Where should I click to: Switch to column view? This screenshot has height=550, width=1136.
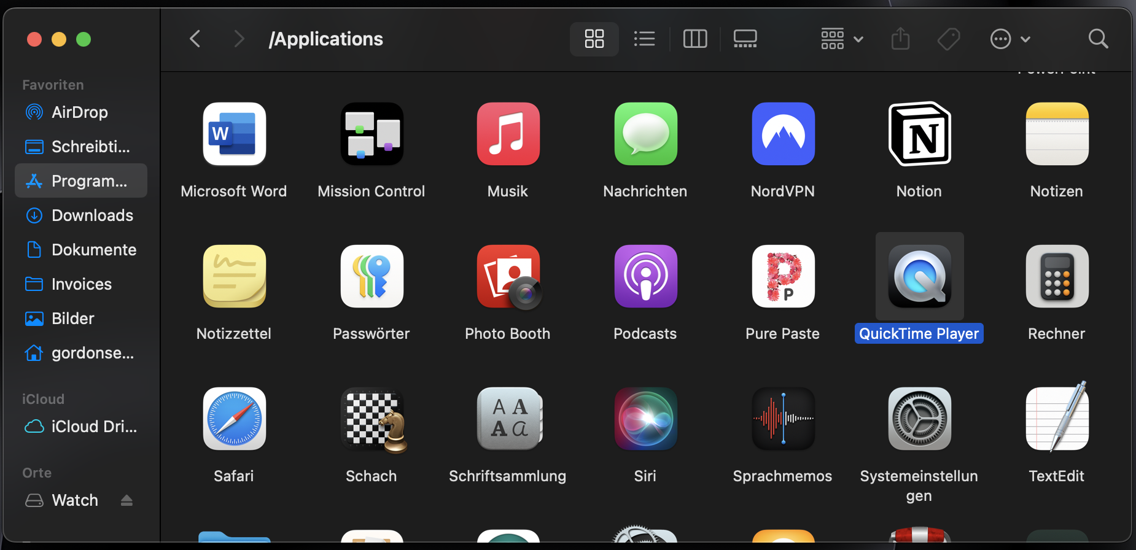click(x=695, y=39)
